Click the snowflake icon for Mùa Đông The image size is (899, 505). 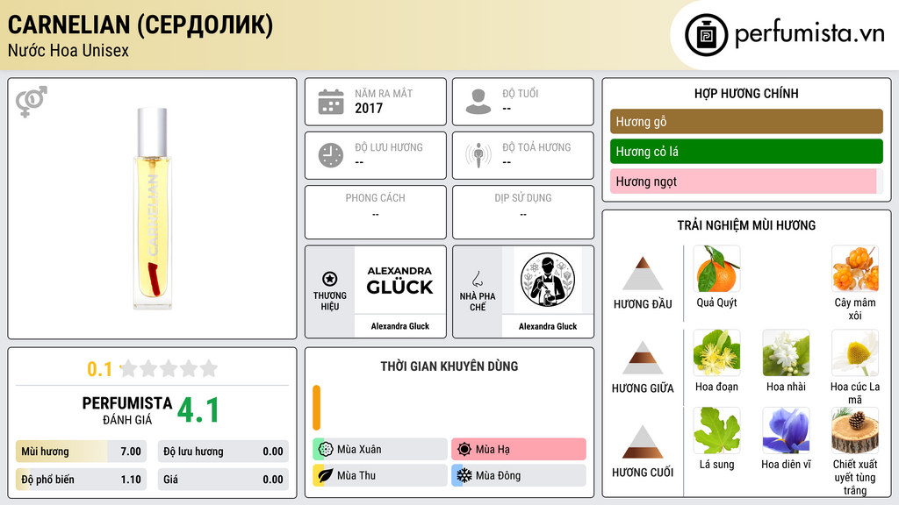(464, 475)
